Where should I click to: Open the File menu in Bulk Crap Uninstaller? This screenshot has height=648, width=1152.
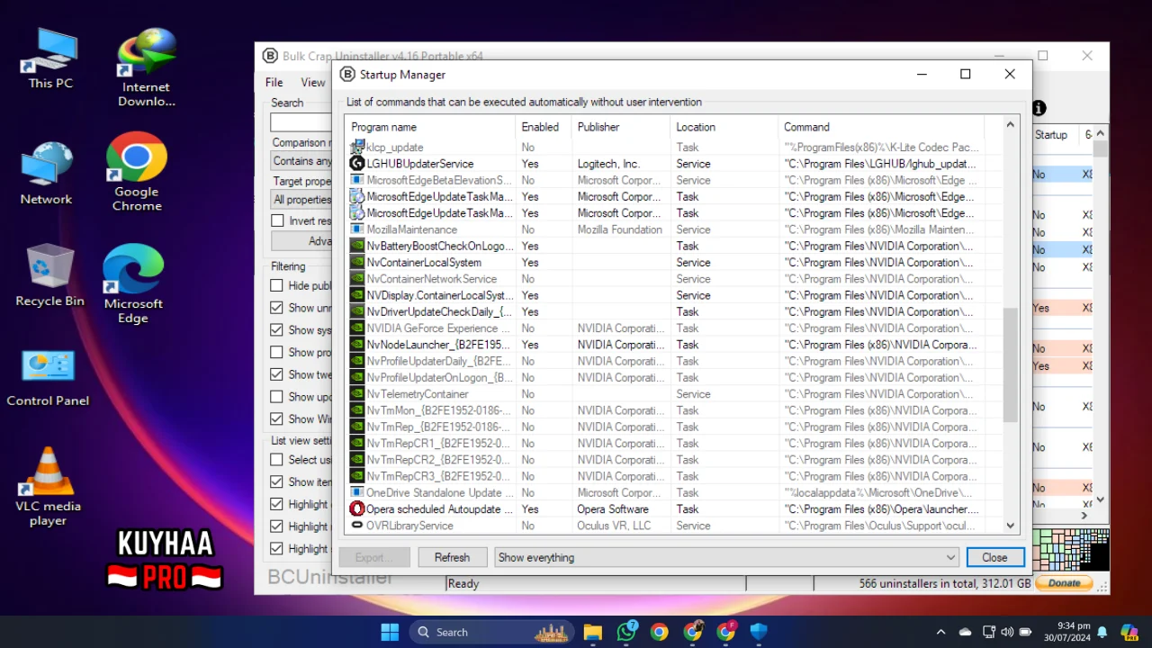point(274,82)
